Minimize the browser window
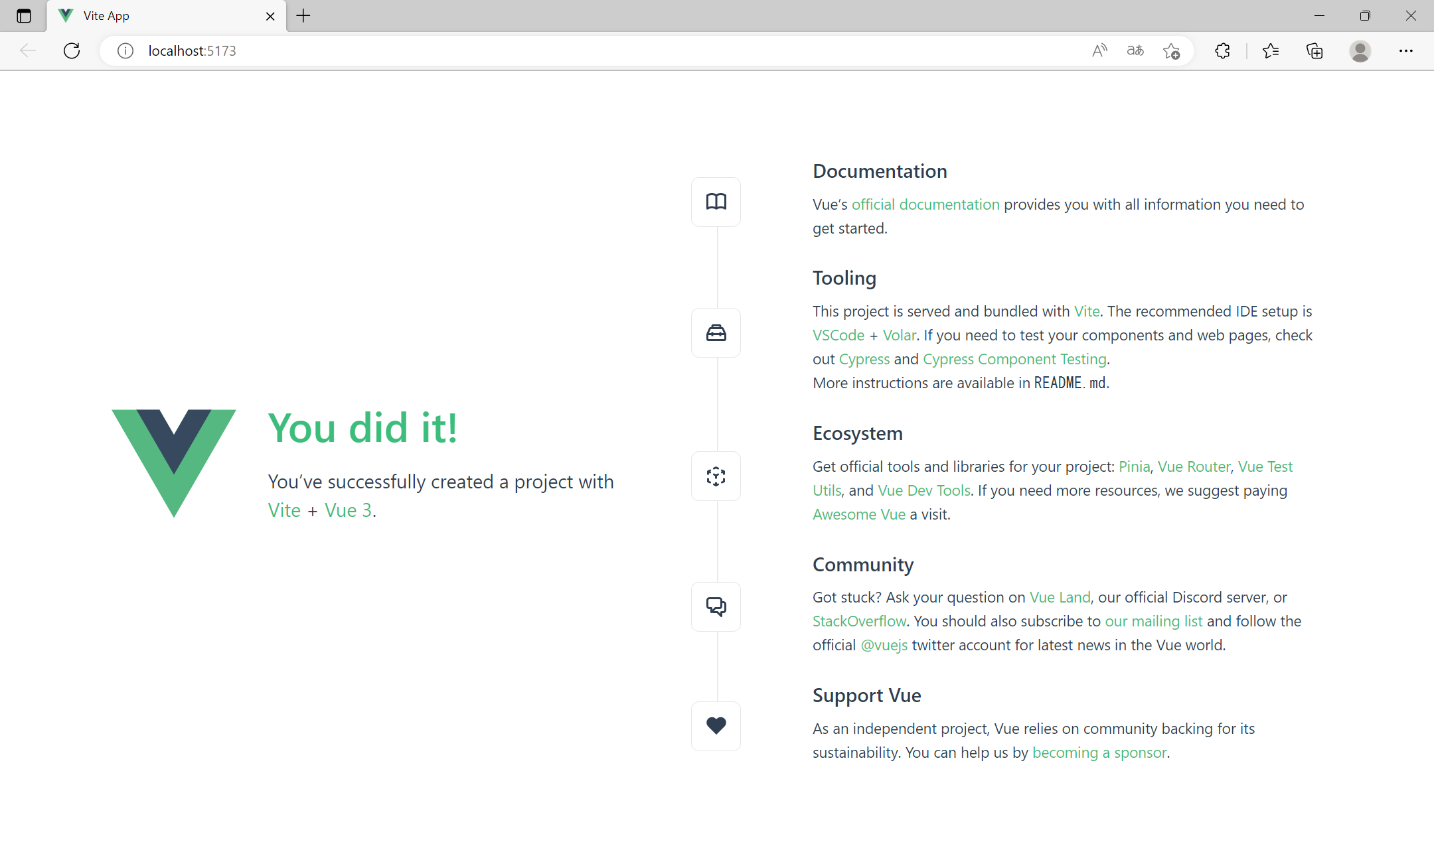 1319,16
